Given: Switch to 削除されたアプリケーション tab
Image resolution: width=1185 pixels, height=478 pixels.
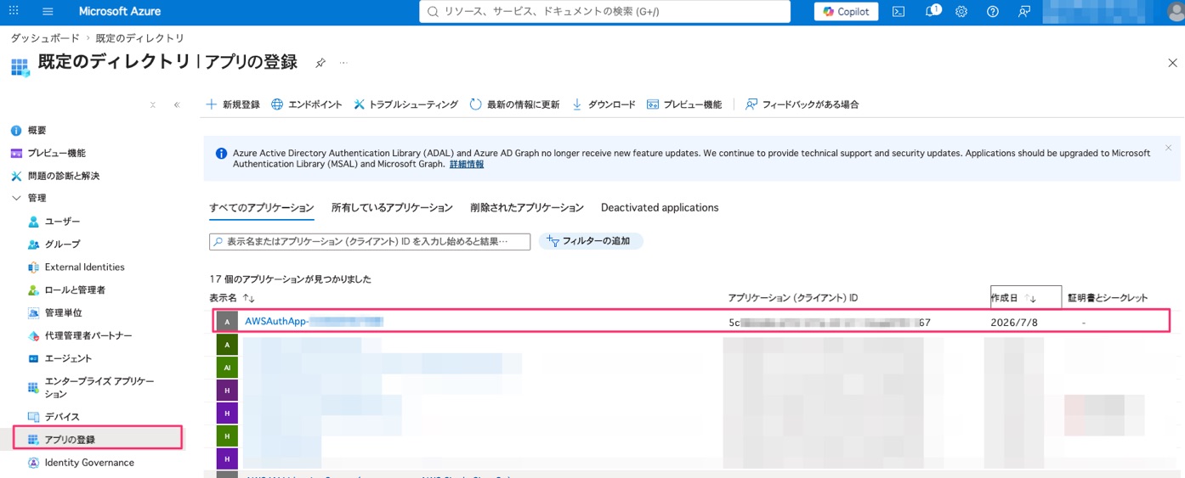Looking at the screenshot, I should pos(527,208).
